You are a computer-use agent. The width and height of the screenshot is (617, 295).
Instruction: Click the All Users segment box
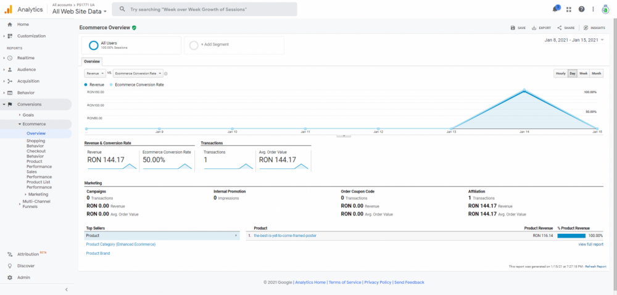click(x=131, y=45)
